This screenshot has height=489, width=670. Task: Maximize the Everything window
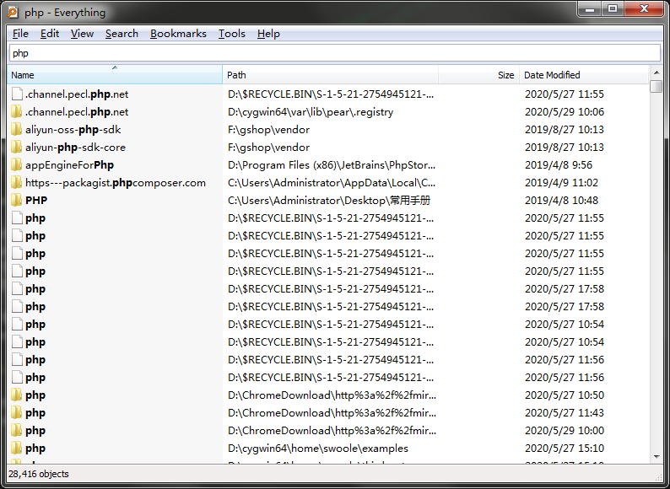tap(613, 9)
